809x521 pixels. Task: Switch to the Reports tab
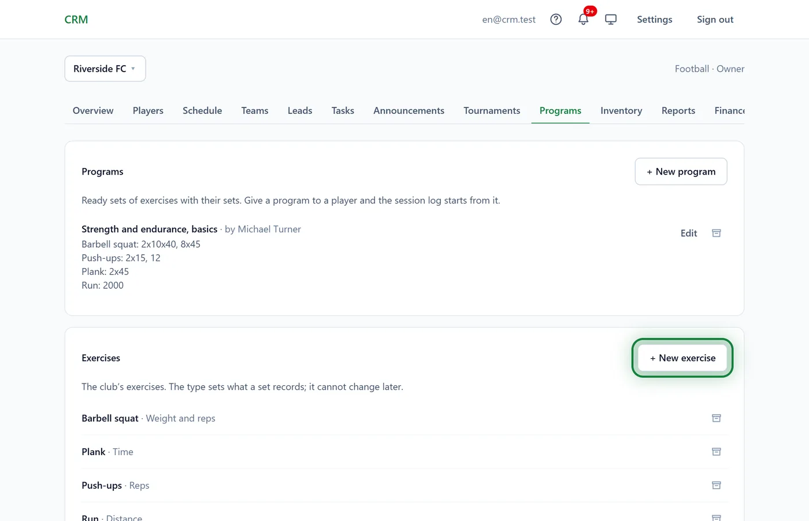678,110
